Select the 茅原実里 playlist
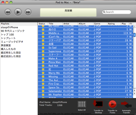Viewport: 136px width, 115px height. coord(6,45)
